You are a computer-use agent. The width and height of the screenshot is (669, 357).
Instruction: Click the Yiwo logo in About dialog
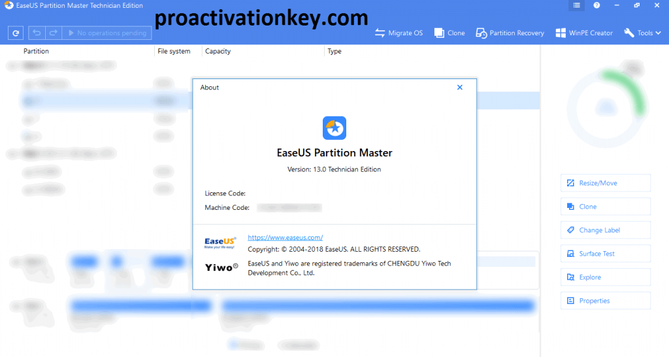click(x=221, y=267)
